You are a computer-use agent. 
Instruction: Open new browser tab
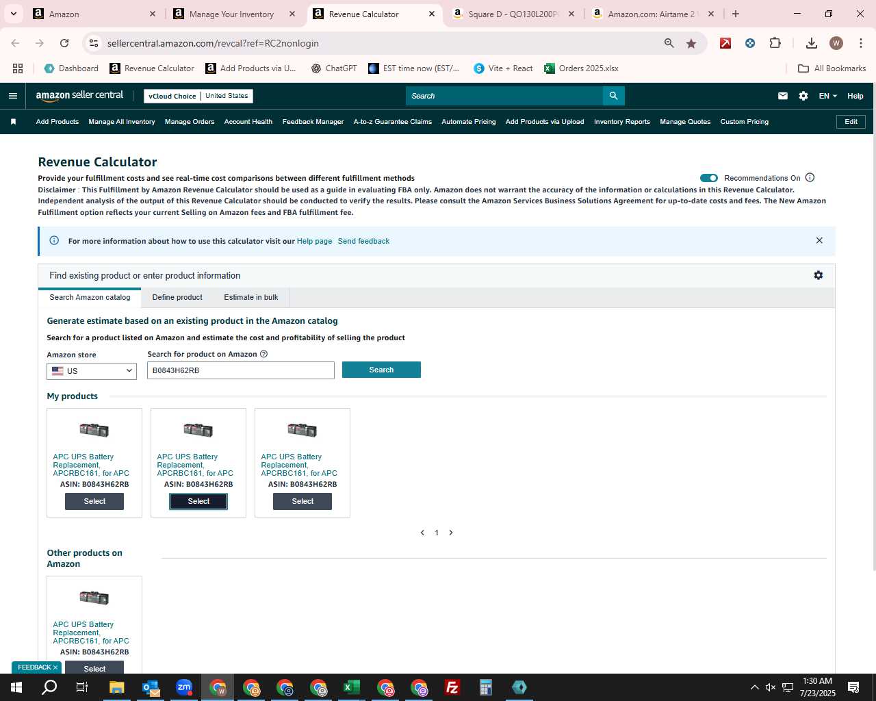[736, 14]
